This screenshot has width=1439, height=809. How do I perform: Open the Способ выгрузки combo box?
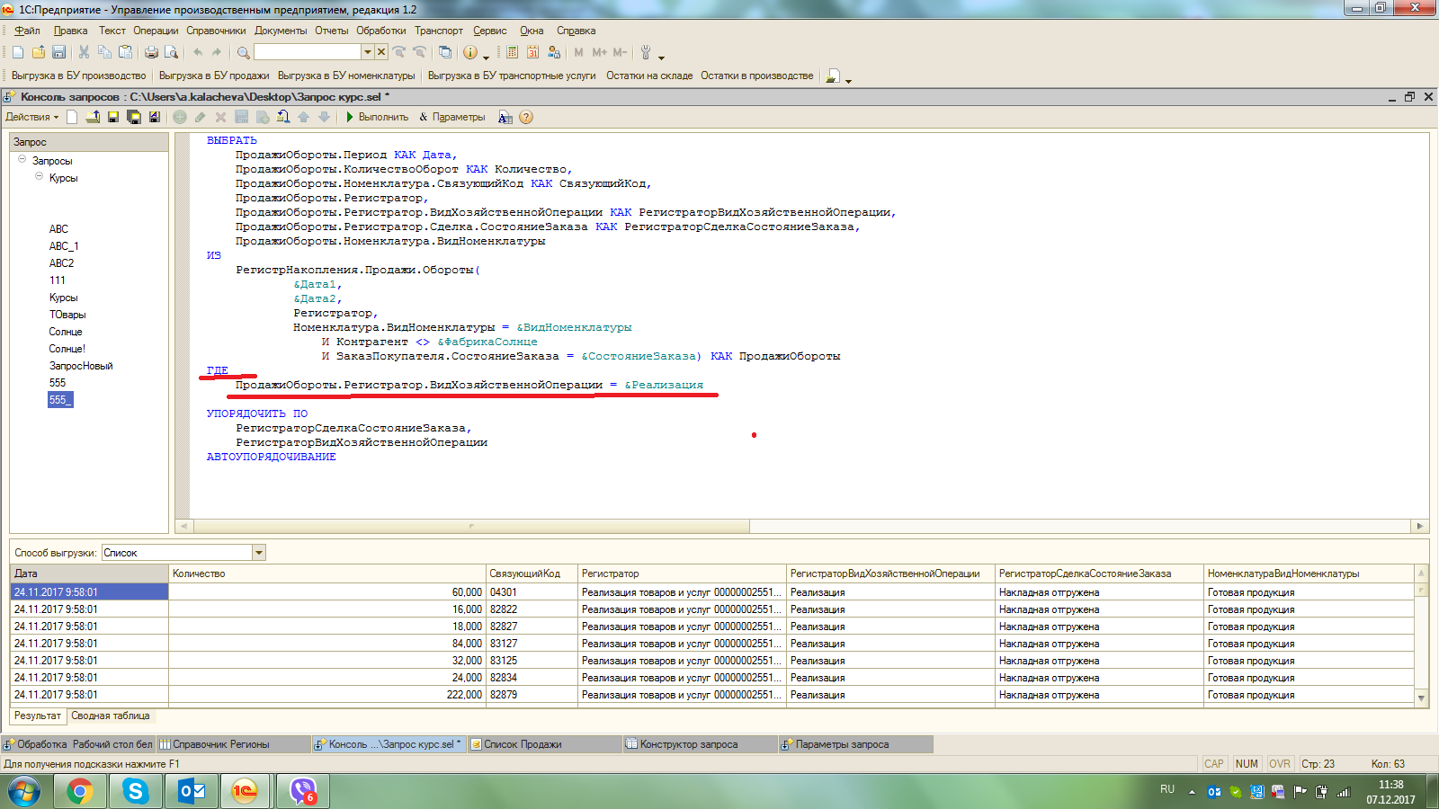click(183, 553)
